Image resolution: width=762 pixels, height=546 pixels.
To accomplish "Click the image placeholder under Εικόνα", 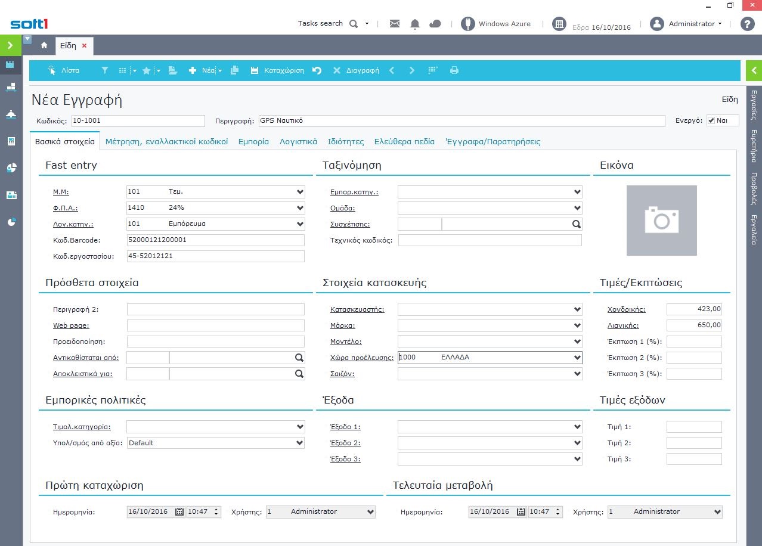I will click(661, 221).
